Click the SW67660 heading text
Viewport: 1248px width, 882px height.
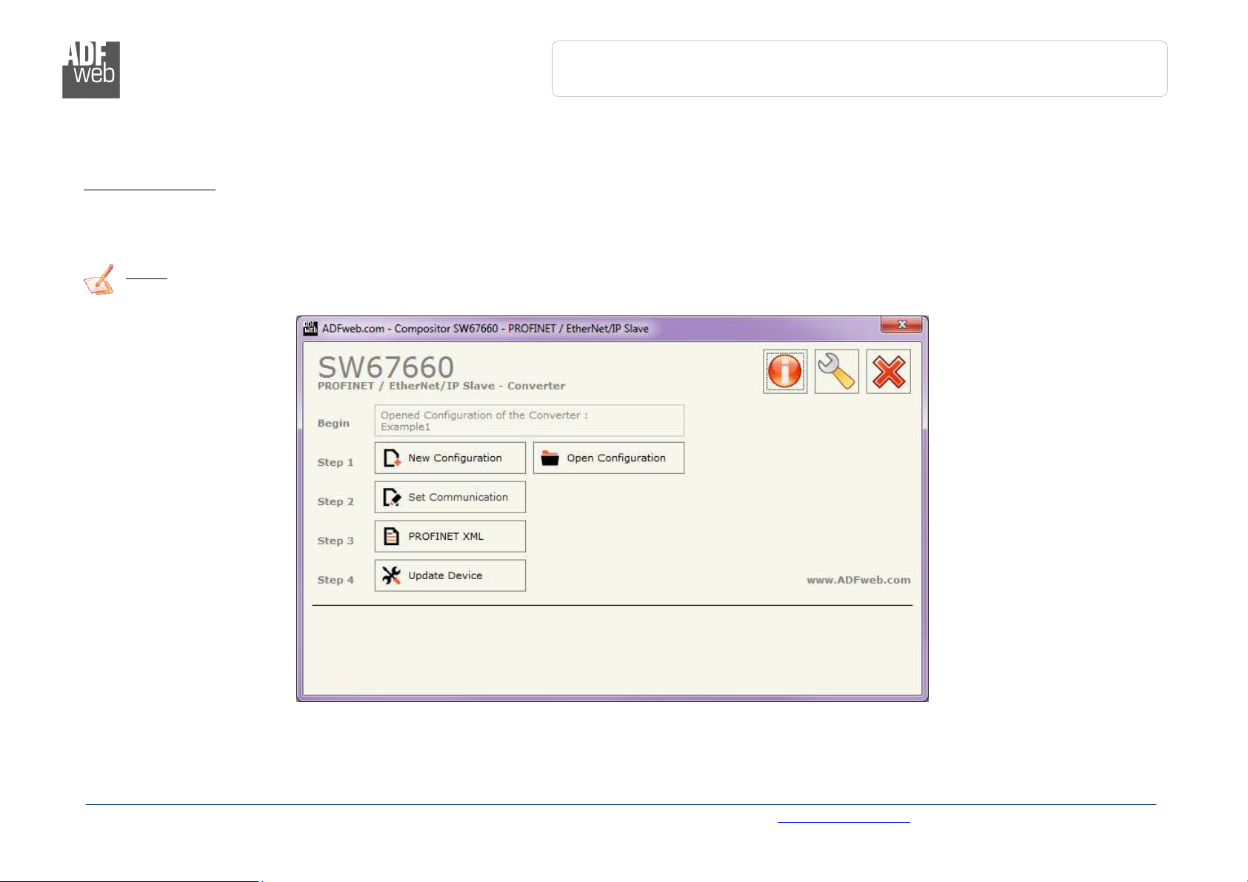[386, 367]
